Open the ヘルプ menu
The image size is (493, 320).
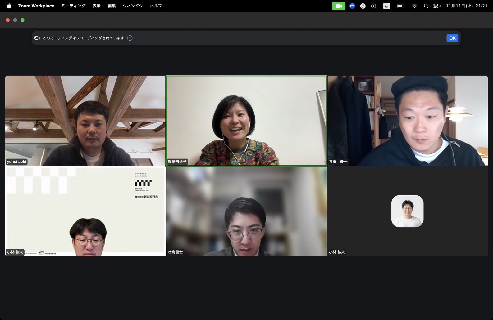point(156,6)
